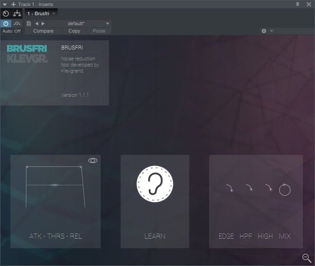This screenshot has width=315, height=266.
Task: Go to previous preset
Action: point(36,24)
